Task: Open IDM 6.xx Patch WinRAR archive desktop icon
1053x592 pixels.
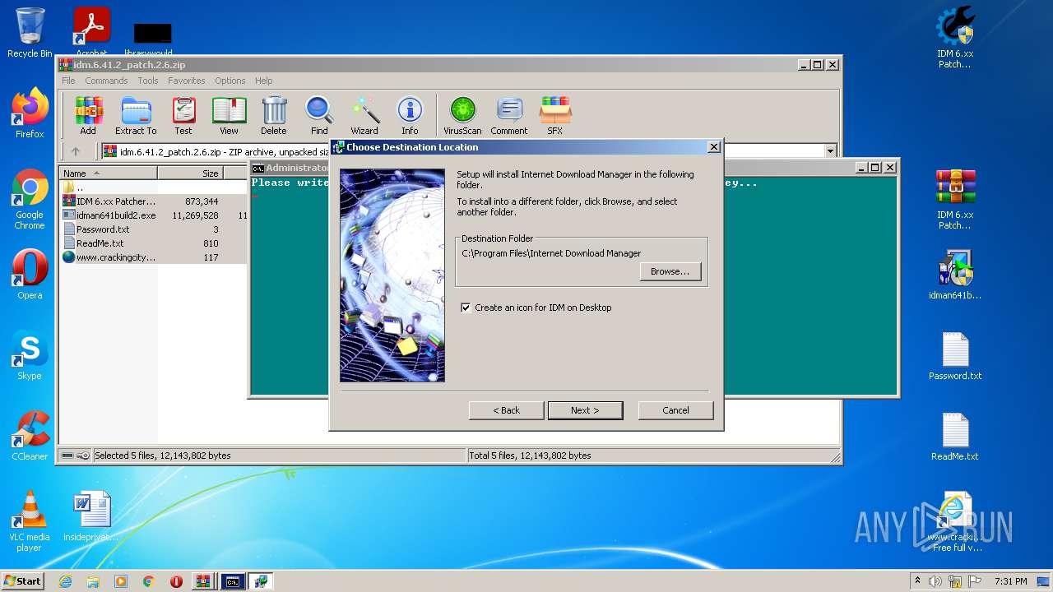Action: pyautogui.click(x=954, y=200)
